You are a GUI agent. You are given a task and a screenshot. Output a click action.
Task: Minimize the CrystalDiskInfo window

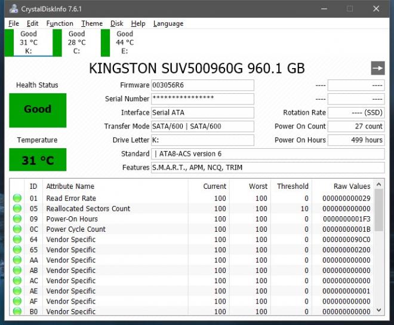[x=324, y=9]
